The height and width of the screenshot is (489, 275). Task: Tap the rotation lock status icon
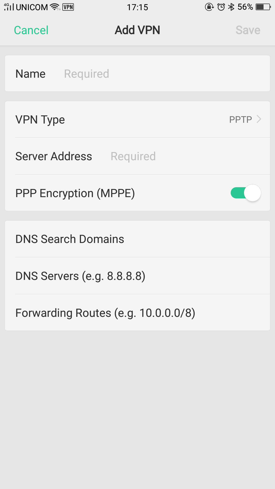tap(209, 7)
